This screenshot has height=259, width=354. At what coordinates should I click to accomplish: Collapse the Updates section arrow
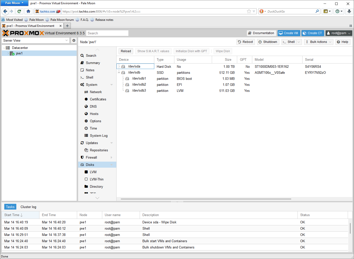(112, 143)
